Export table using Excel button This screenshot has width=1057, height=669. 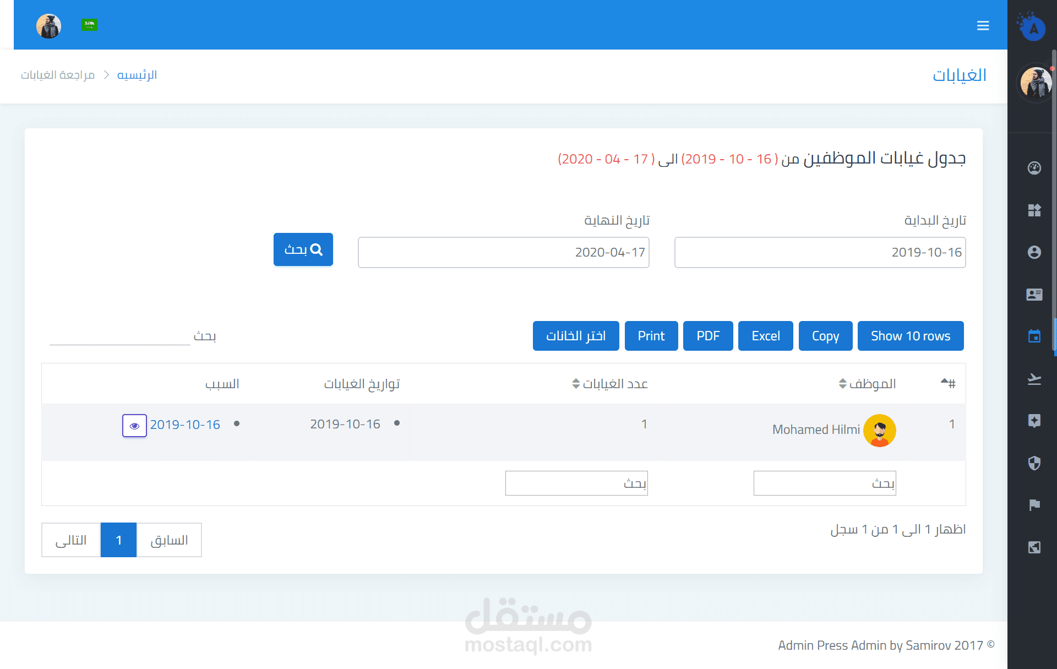[x=765, y=336]
